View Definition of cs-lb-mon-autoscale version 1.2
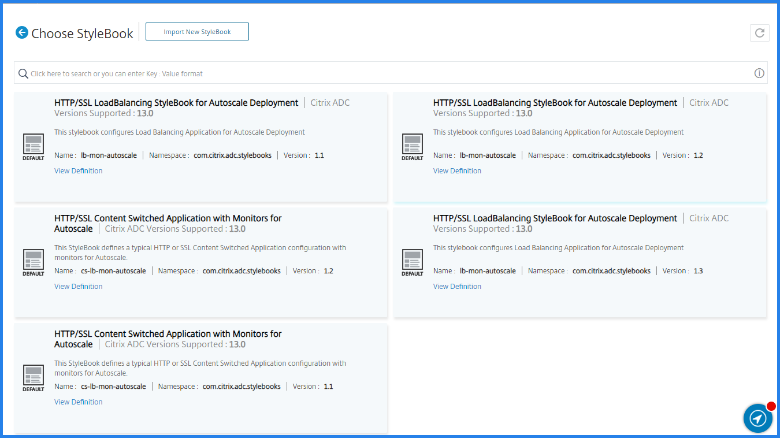Viewport: 780px width, 438px height. click(x=79, y=287)
